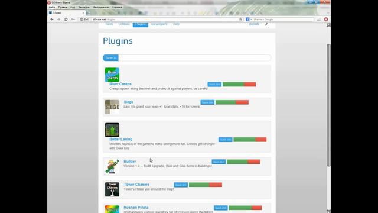378x213 pixels.
Task: Reload the page with the refresh icon
Action: pos(66,20)
